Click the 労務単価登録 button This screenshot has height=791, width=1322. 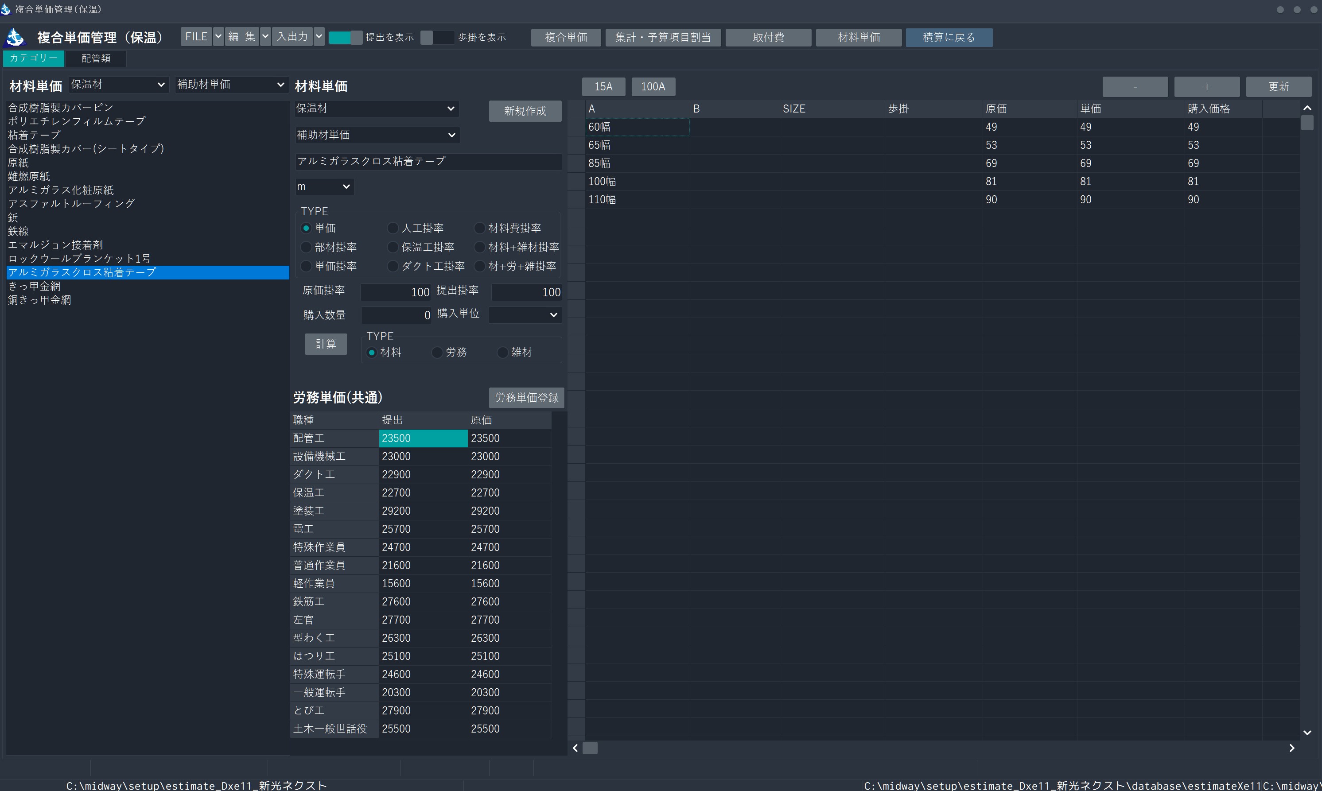[526, 398]
